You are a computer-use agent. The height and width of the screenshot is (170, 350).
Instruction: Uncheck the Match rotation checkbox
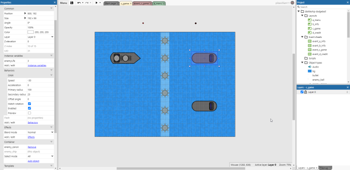pos(29,104)
